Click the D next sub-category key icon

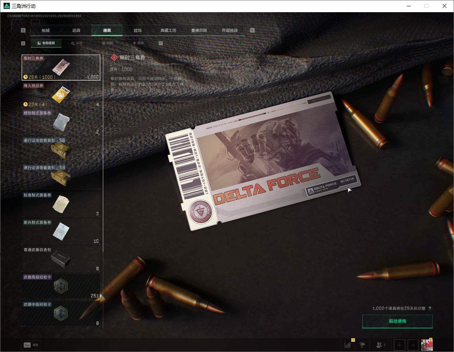click(x=161, y=43)
